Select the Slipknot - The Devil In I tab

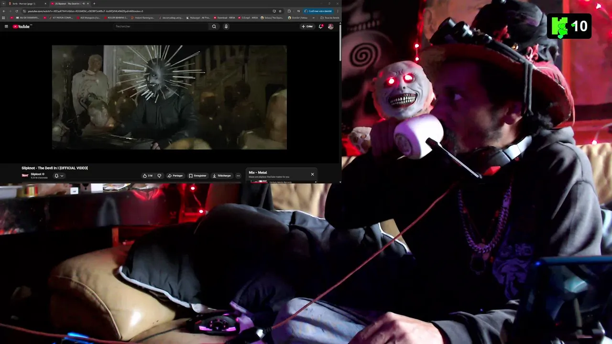[x=70, y=3]
